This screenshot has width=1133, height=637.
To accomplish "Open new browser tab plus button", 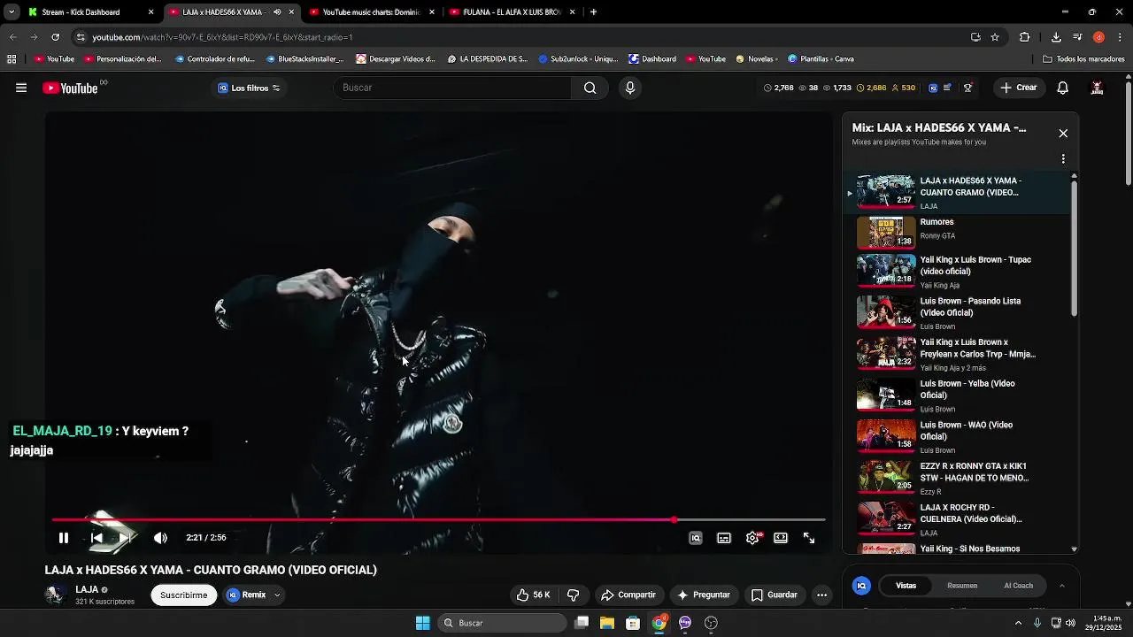I will point(593,12).
